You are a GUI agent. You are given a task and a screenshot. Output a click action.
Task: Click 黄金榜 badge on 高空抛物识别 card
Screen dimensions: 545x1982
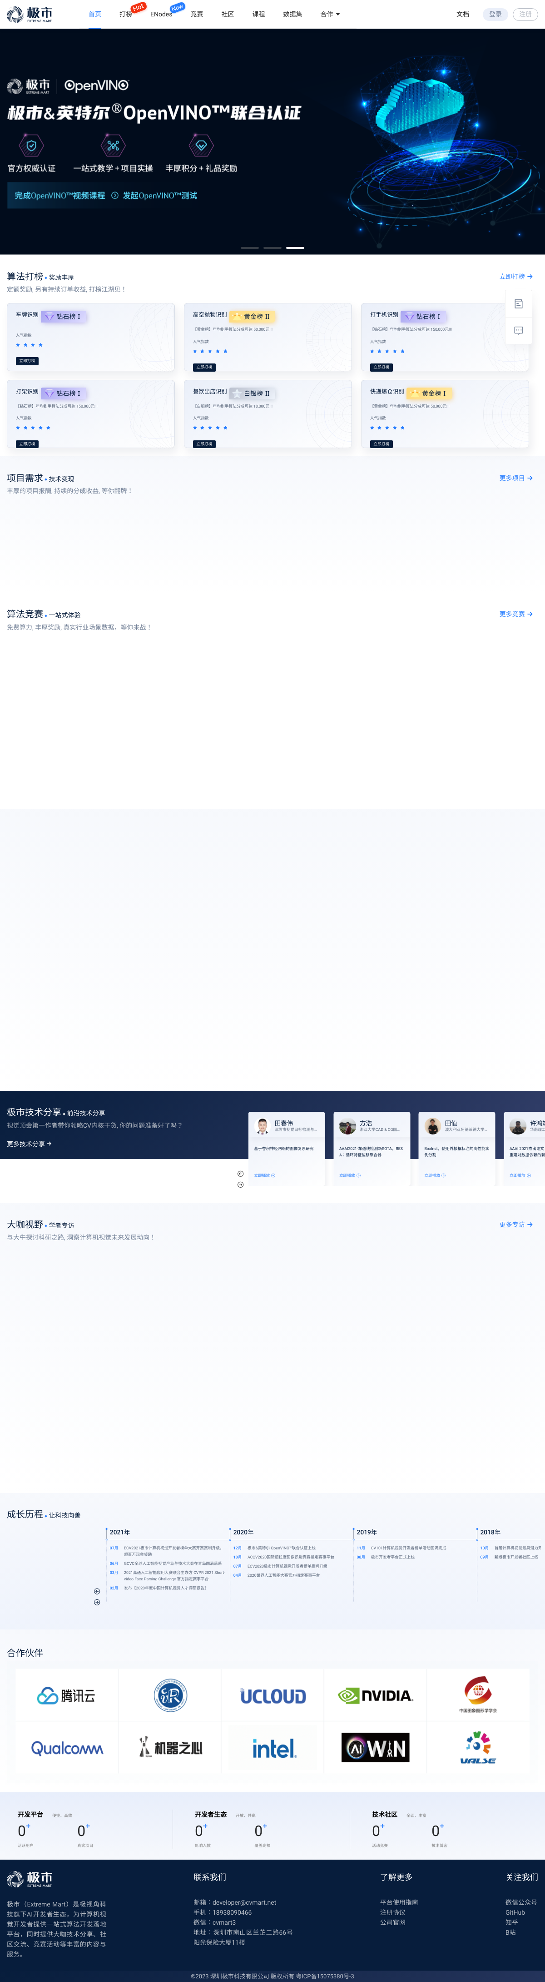click(252, 316)
